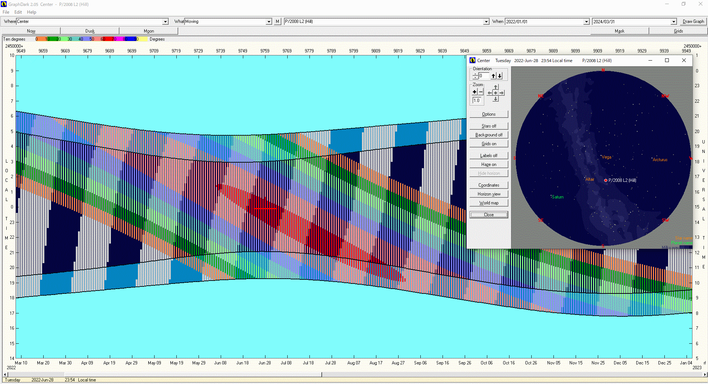
Task: Pan sky view down with arrow
Action: 496,99
